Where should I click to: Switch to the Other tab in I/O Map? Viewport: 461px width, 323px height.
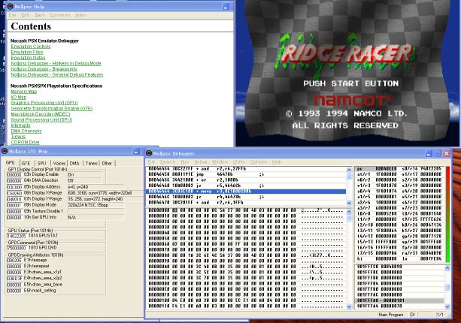click(x=107, y=163)
